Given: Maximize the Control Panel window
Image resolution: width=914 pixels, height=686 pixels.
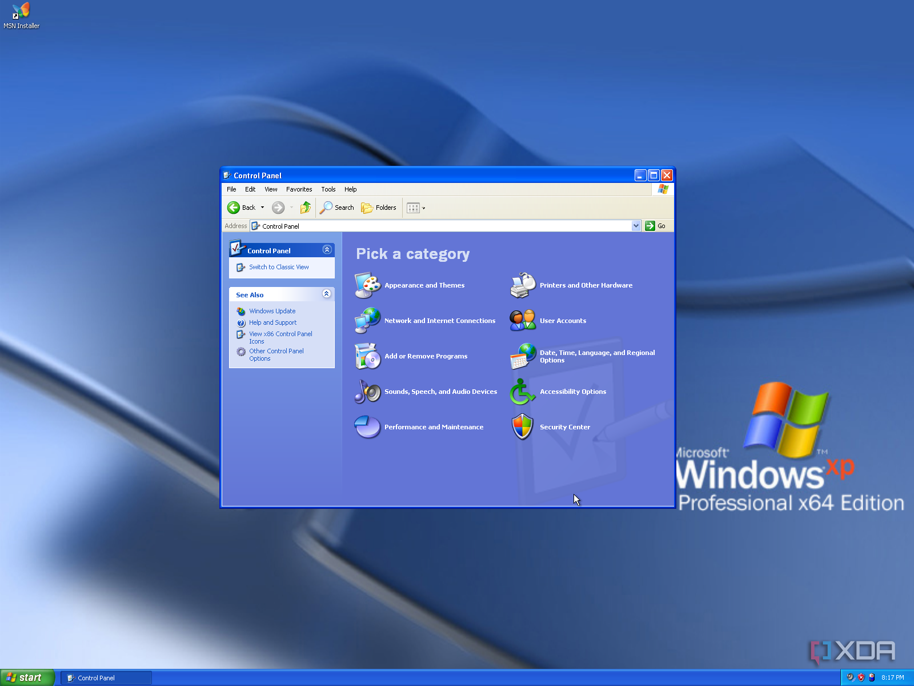Looking at the screenshot, I should tap(654, 175).
